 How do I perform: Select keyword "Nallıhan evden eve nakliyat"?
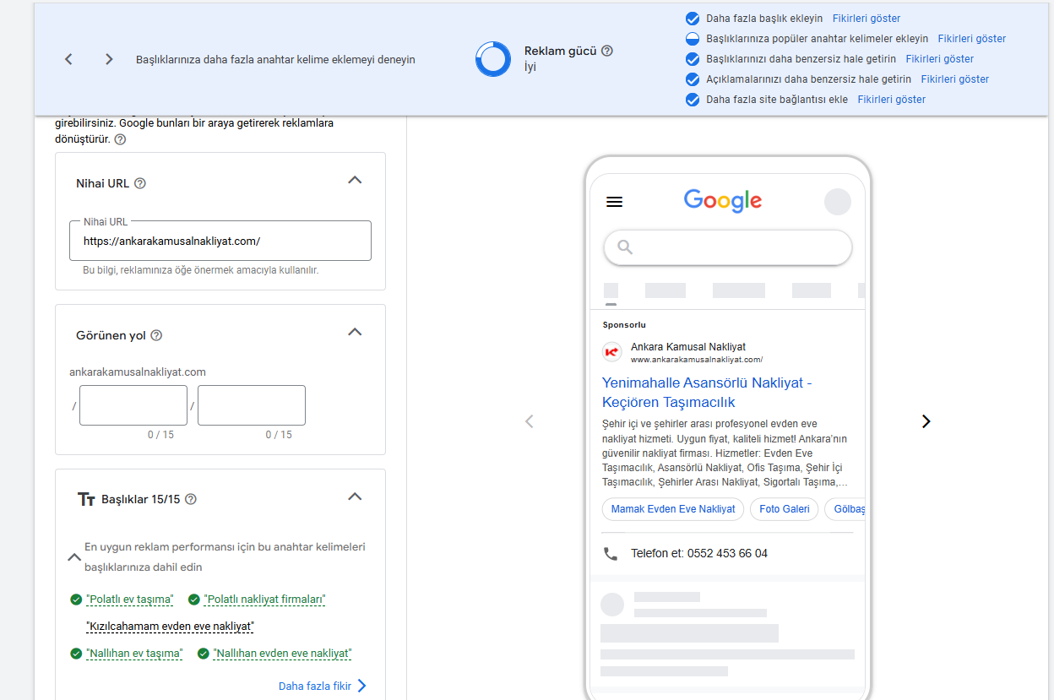pos(283,654)
